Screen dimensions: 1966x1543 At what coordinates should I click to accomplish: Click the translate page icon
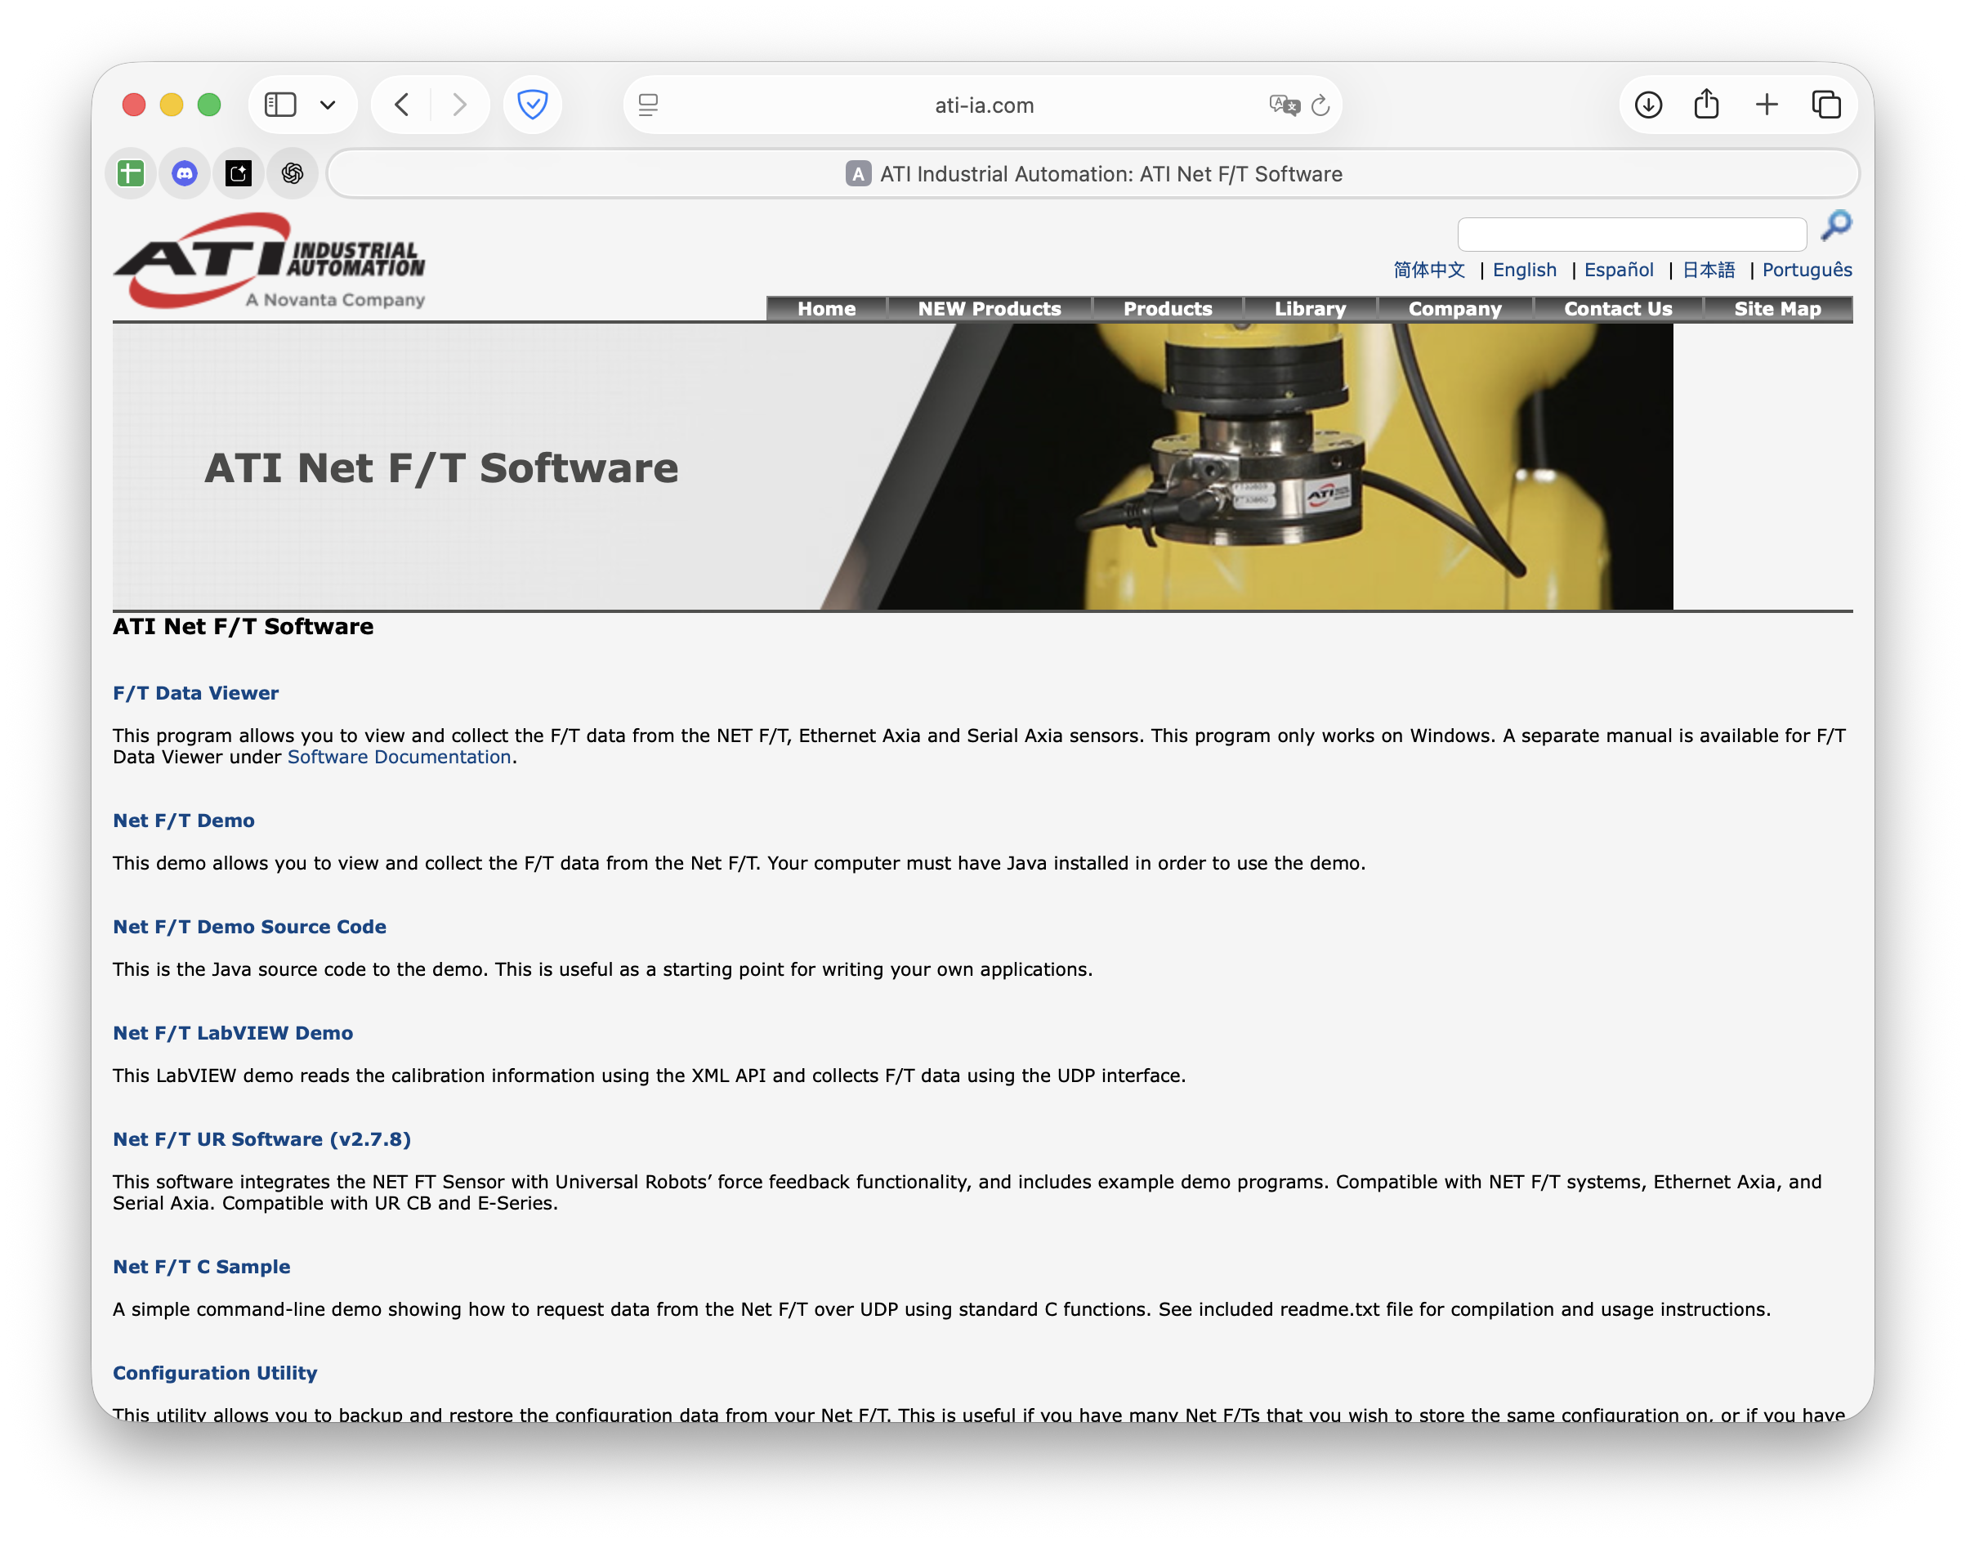point(1283,105)
